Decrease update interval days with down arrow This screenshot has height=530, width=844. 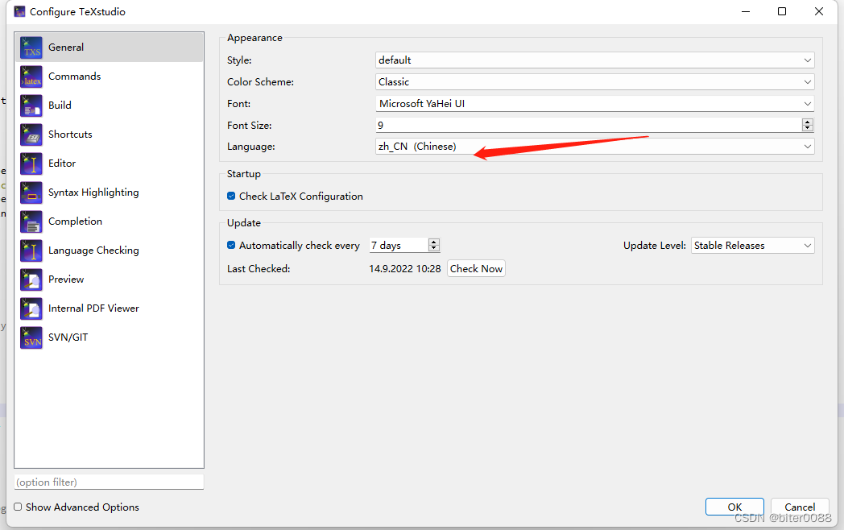point(434,248)
